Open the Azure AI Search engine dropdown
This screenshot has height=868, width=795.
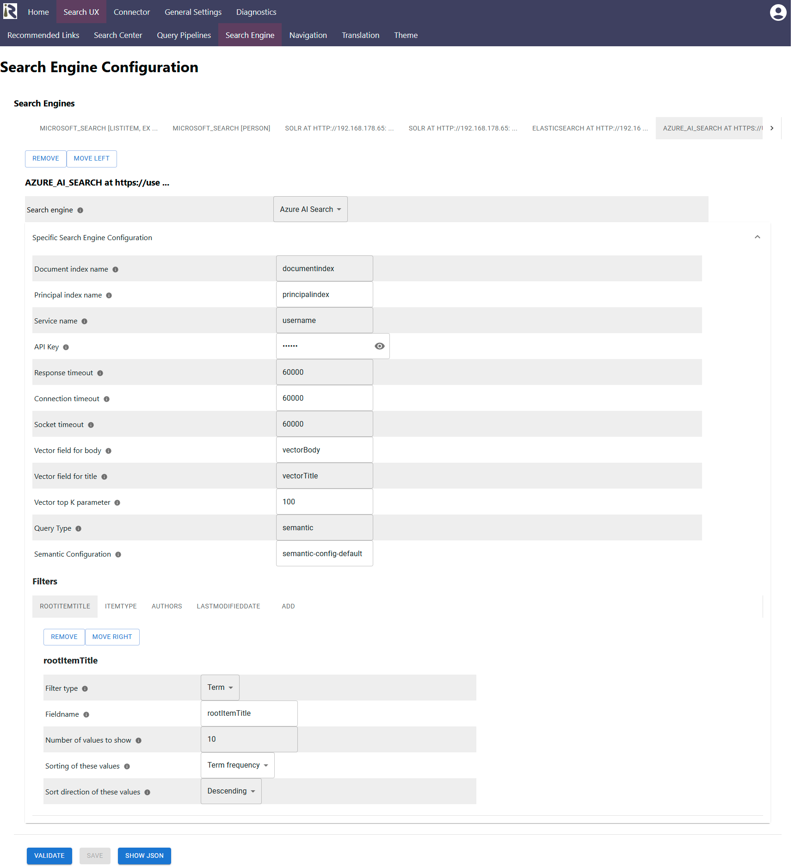[x=310, y=209]
